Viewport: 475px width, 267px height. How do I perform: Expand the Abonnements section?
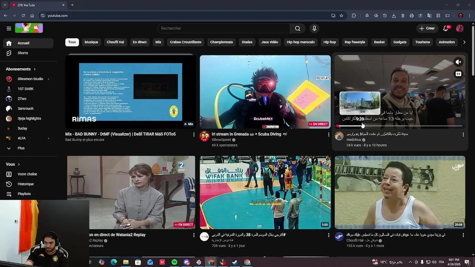coord(21,69)
